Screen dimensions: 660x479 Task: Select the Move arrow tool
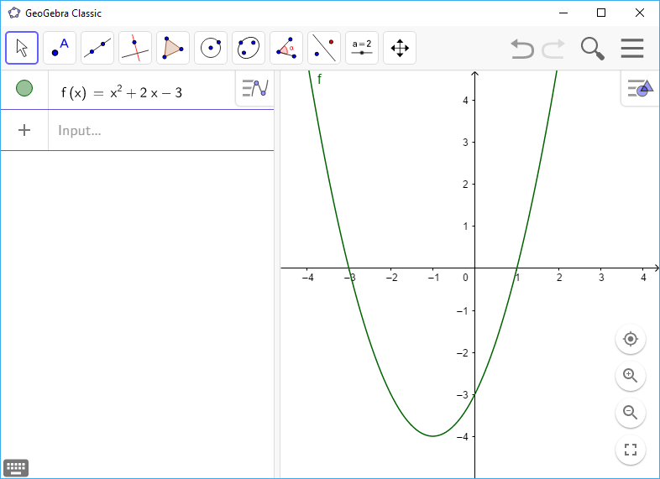[x=22, y=48]
